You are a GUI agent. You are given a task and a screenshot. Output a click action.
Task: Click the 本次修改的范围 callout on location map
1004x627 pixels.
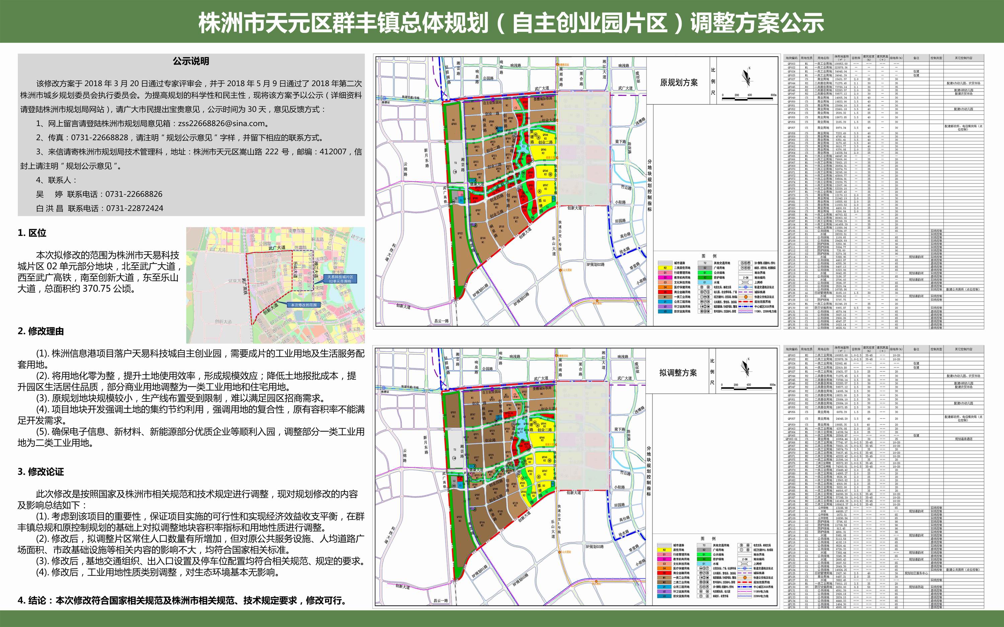(303, 305)
